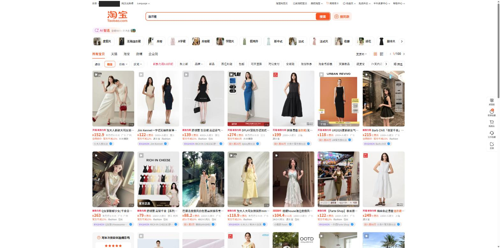Expand 发货地 shipping location dropdown

pos(361,54)
